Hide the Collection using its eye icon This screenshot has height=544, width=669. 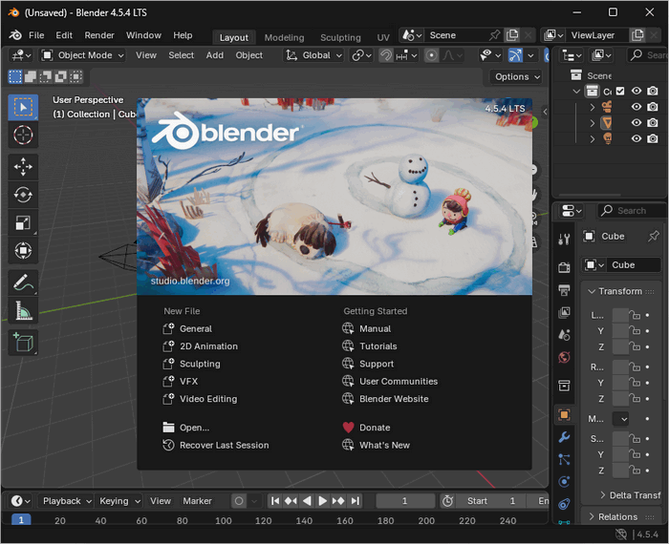(637, 92)
